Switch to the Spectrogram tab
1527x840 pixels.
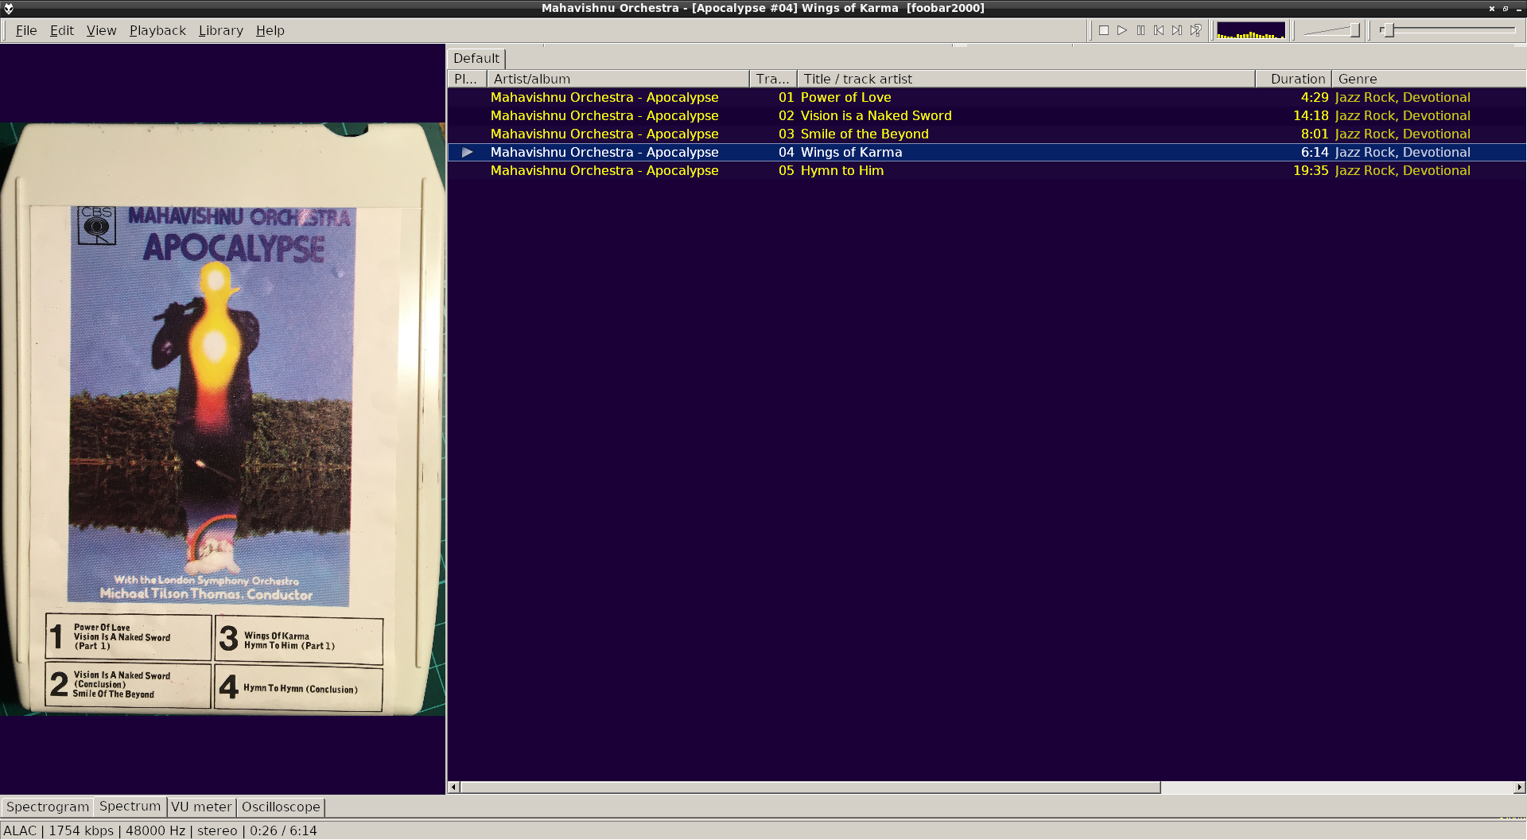[x=48, y=807]
